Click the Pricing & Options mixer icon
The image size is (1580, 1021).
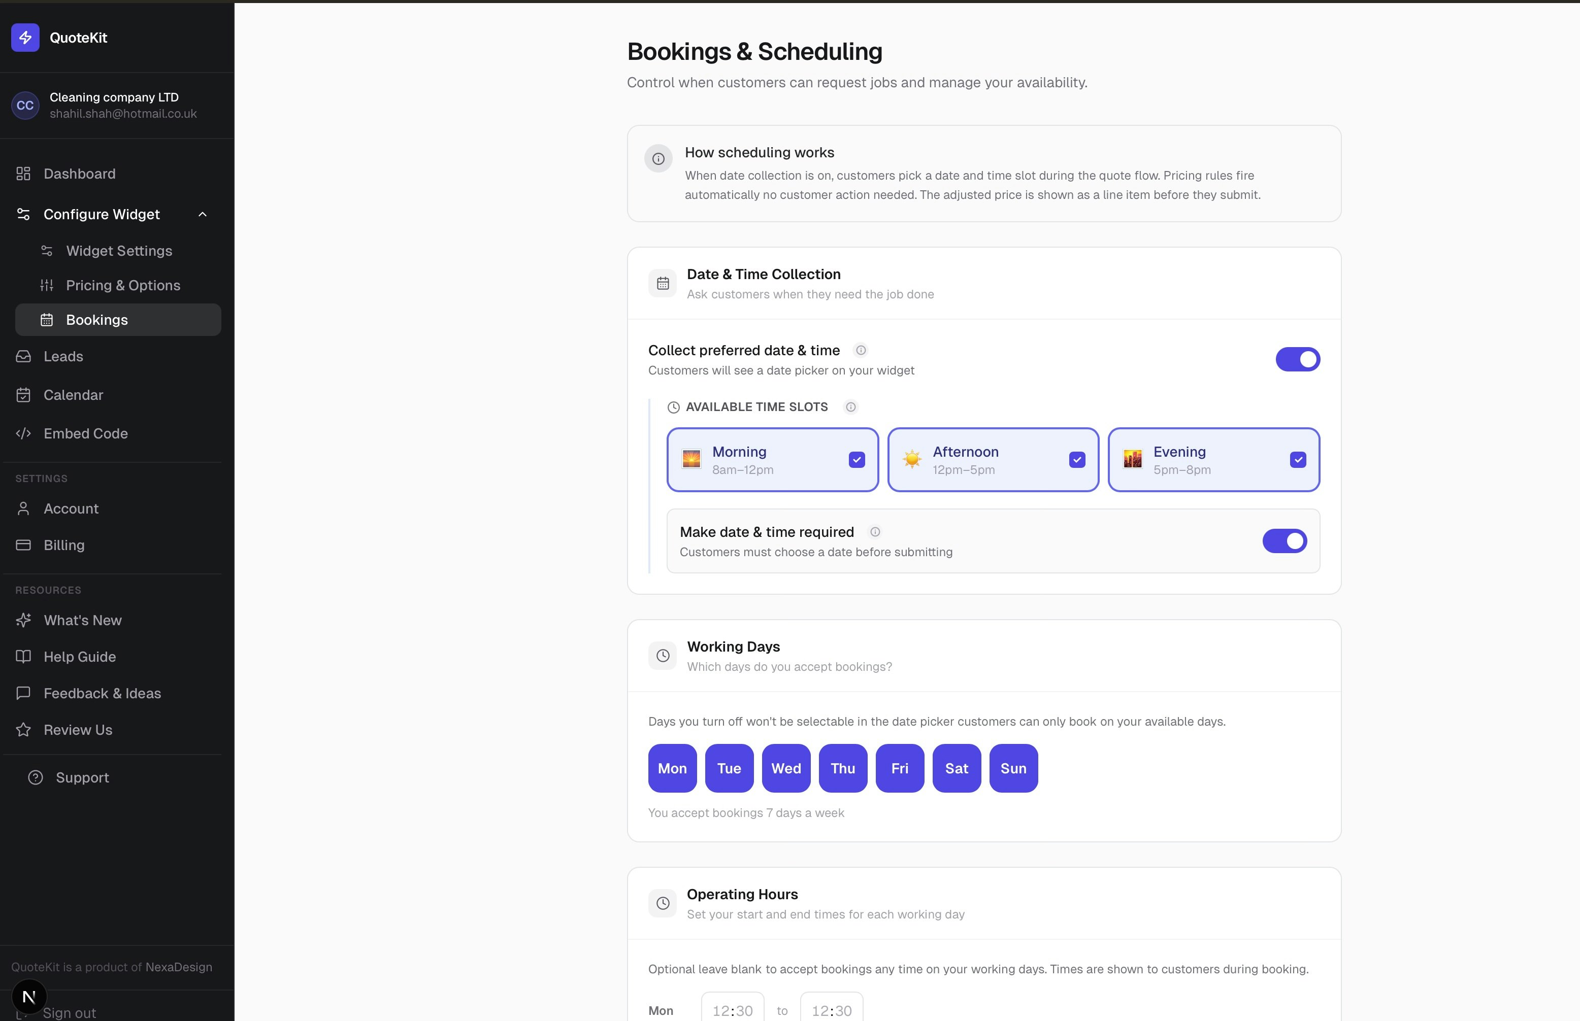46,285
